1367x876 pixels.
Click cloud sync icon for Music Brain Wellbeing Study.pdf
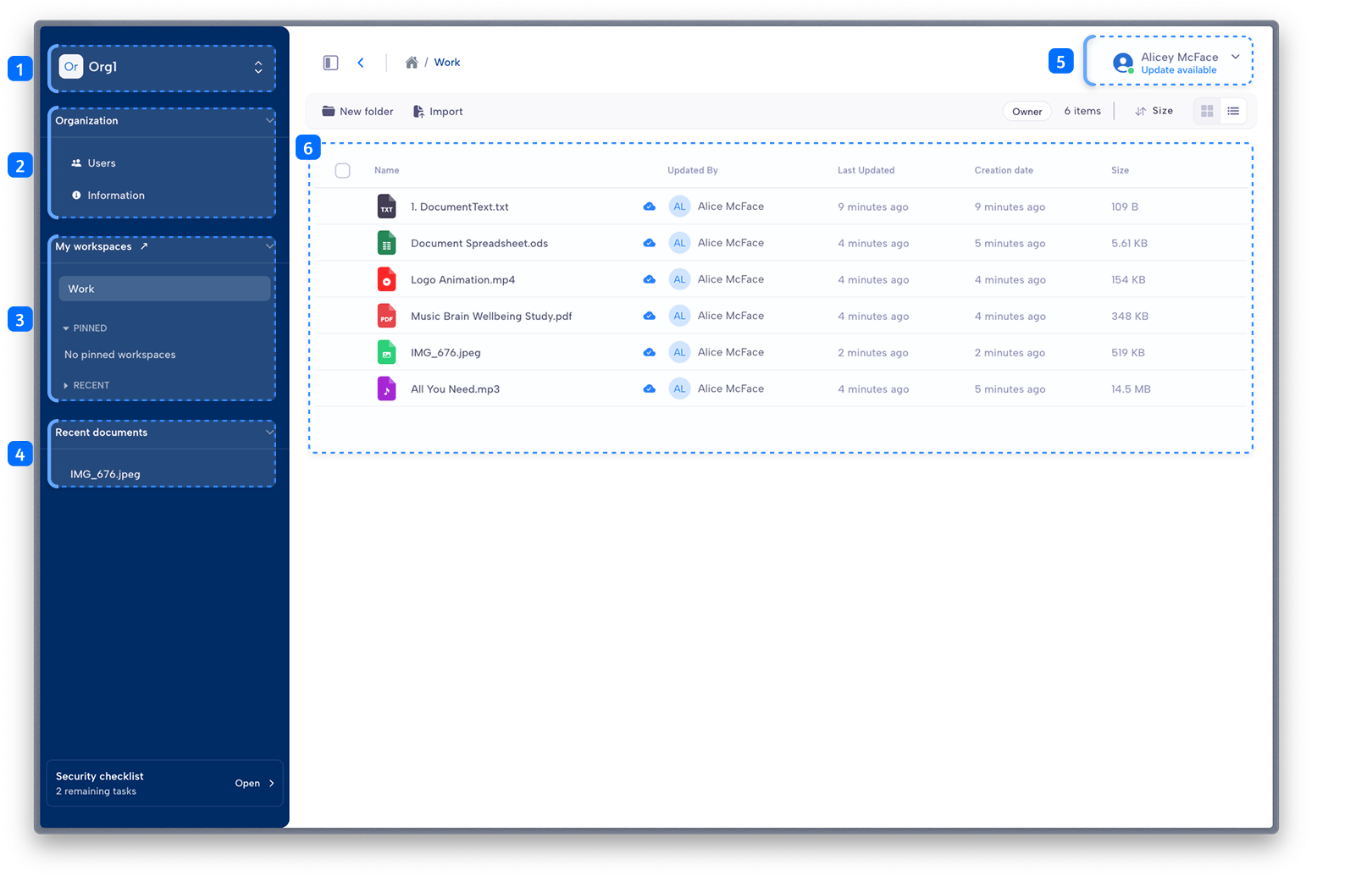coord(649,316)
